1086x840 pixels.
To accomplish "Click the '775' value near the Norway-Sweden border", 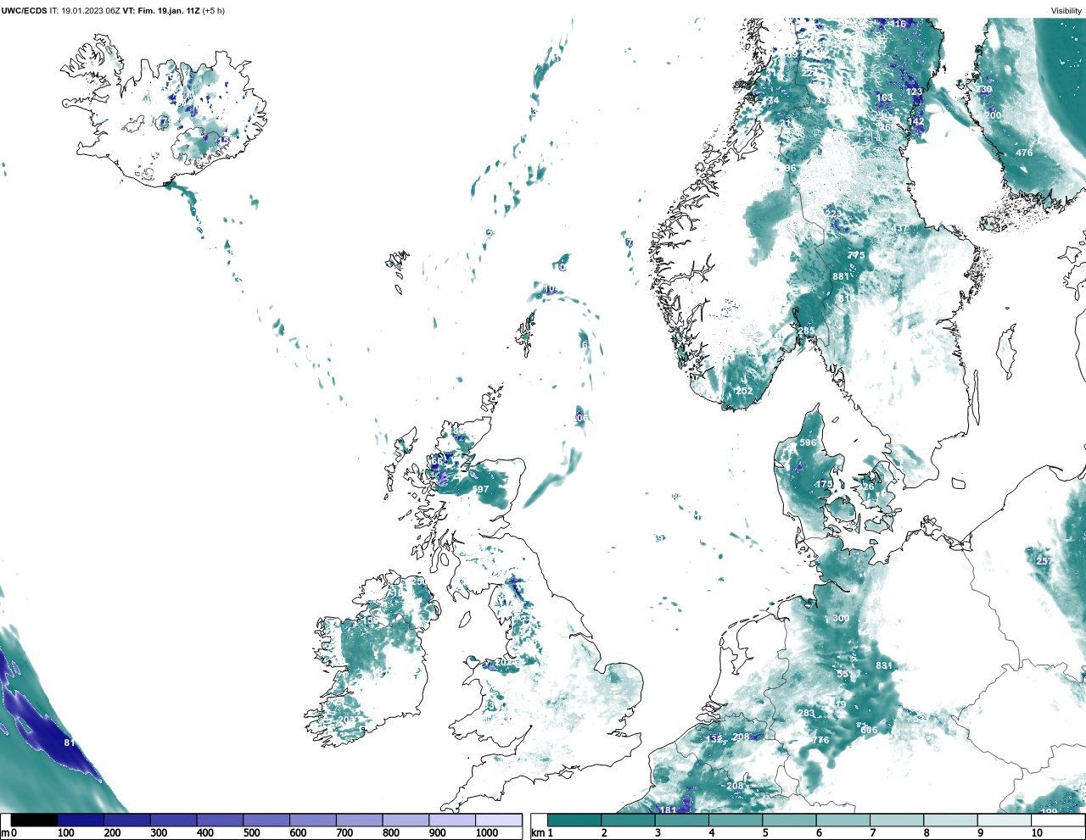I will tap(856, 255).
